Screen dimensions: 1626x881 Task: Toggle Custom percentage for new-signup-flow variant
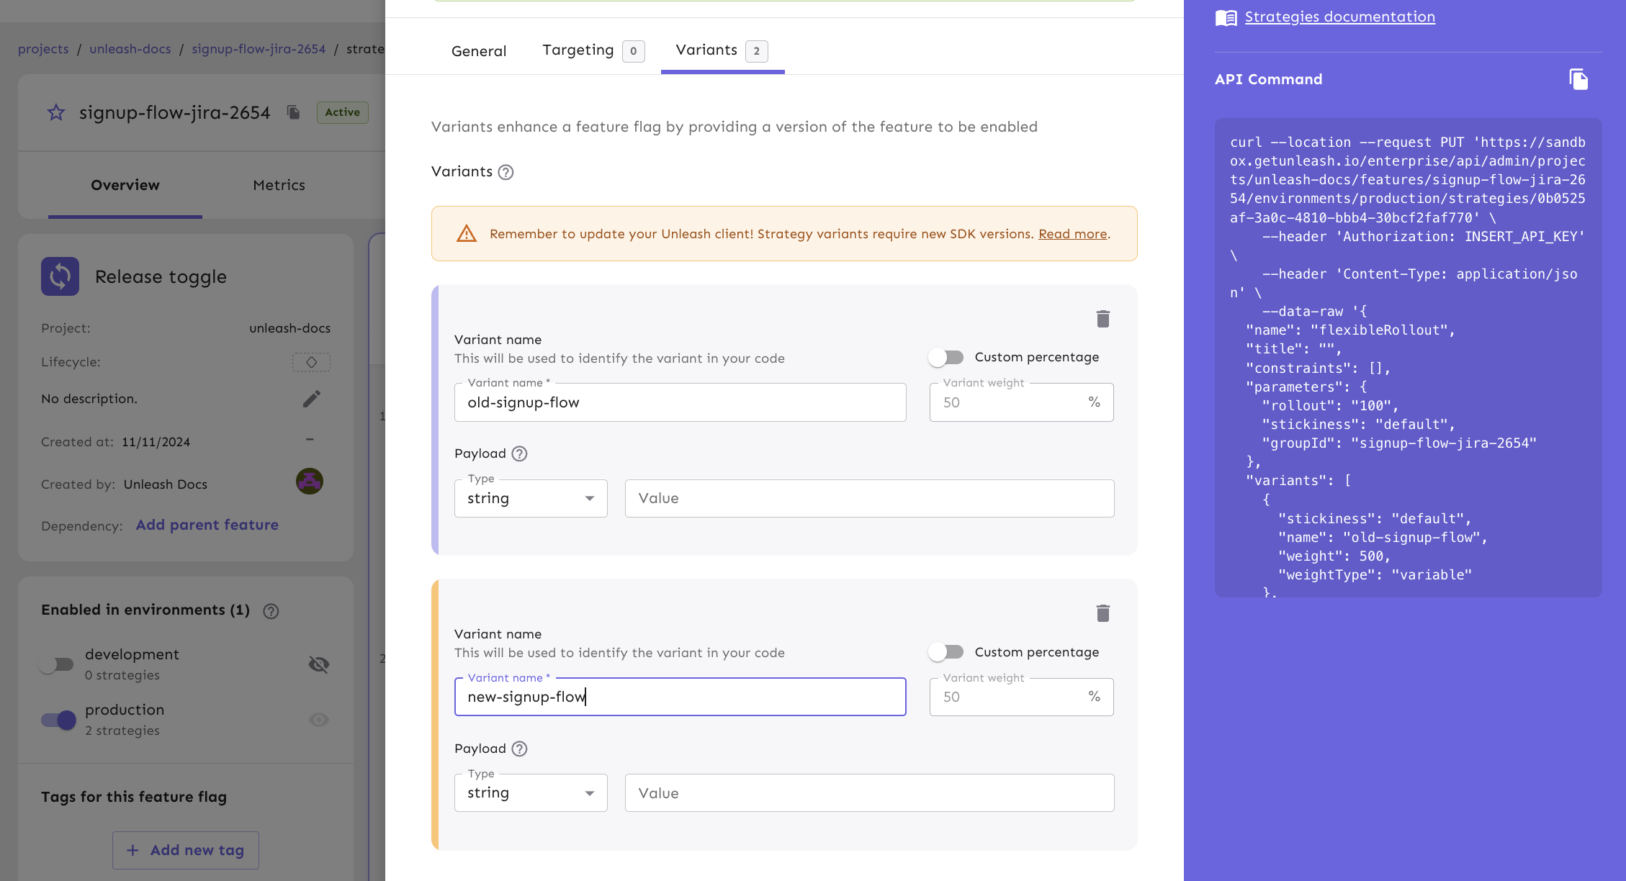pyautogui.click(x=945, y=652)
